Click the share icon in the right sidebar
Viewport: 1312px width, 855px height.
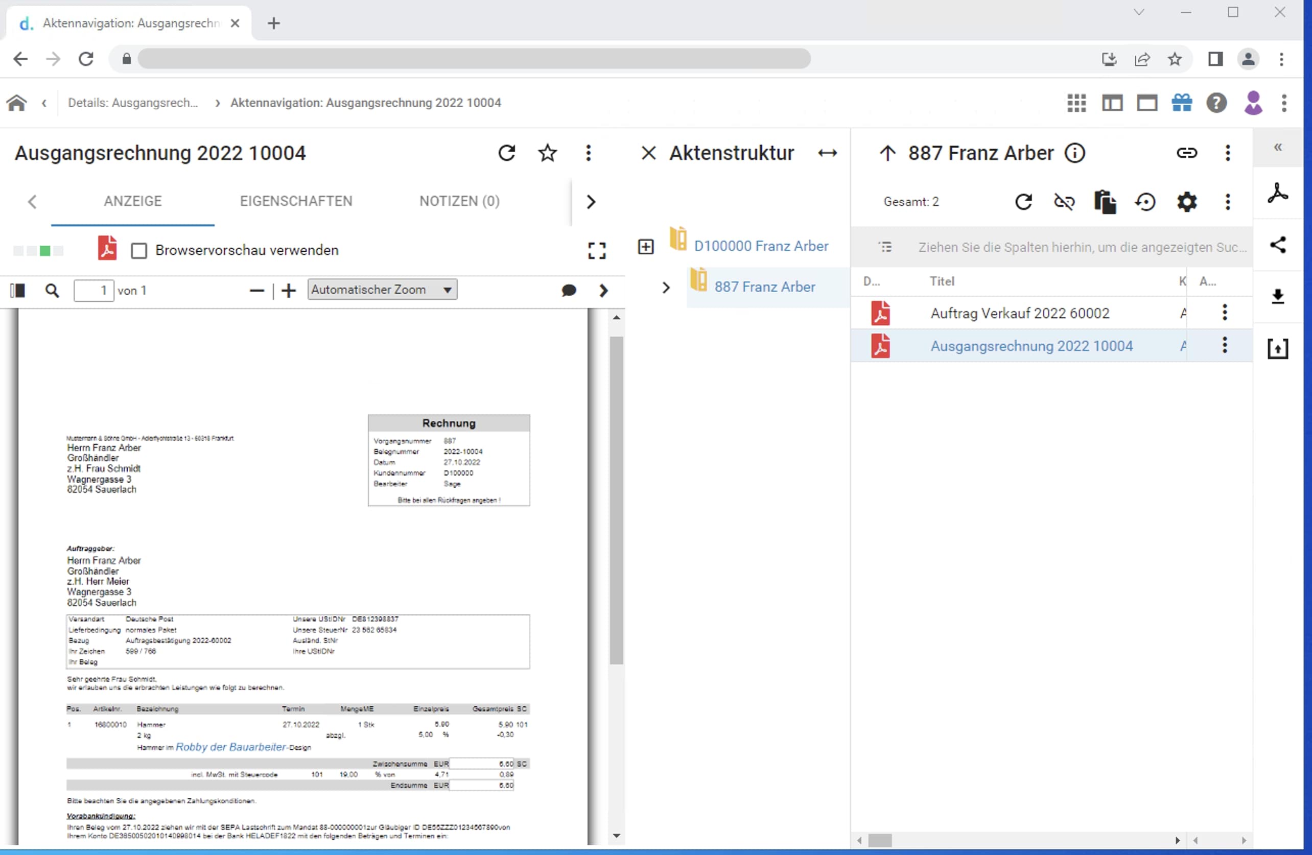1278,245
